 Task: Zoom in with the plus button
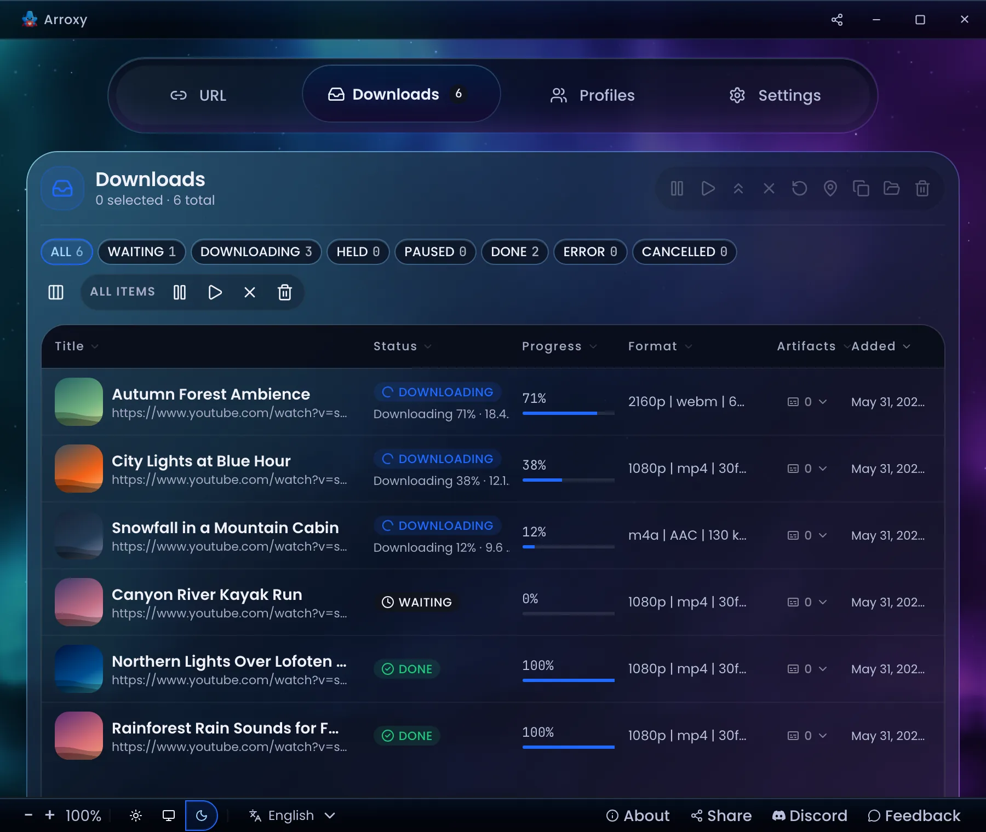(x=50, y=815)
